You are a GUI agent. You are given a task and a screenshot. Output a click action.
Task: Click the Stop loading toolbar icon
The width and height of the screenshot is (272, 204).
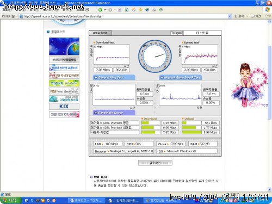(x=120, y=10)
